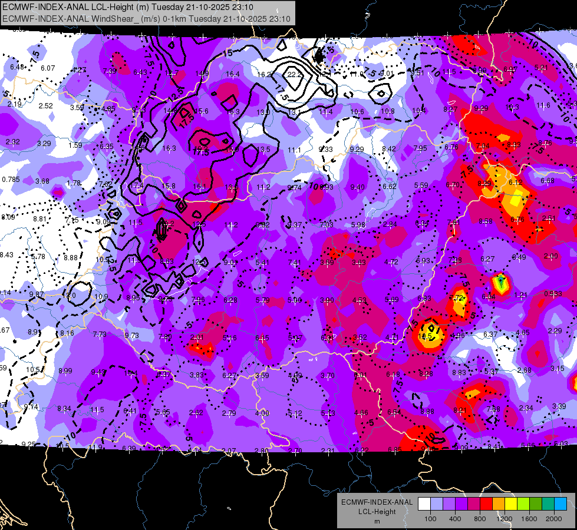Click the shear value 2.01

coord(197,337)
